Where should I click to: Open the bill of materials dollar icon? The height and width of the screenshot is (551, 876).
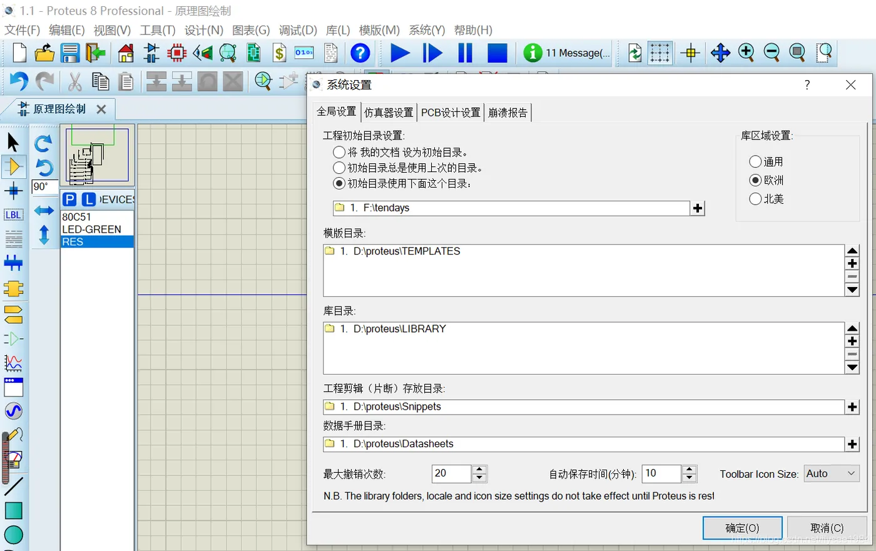[x=280, y=53]
